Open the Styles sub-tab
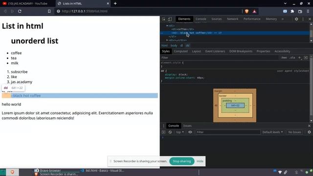The width and height of the screenshot is (313, 176). 166,51
